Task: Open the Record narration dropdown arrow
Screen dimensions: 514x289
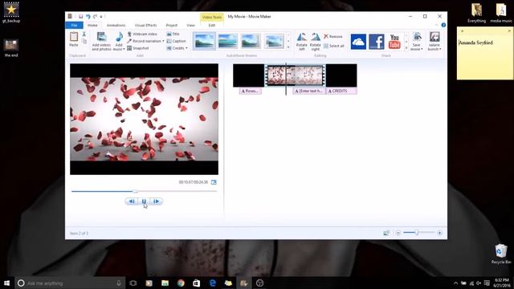Action: pos(163,41)
